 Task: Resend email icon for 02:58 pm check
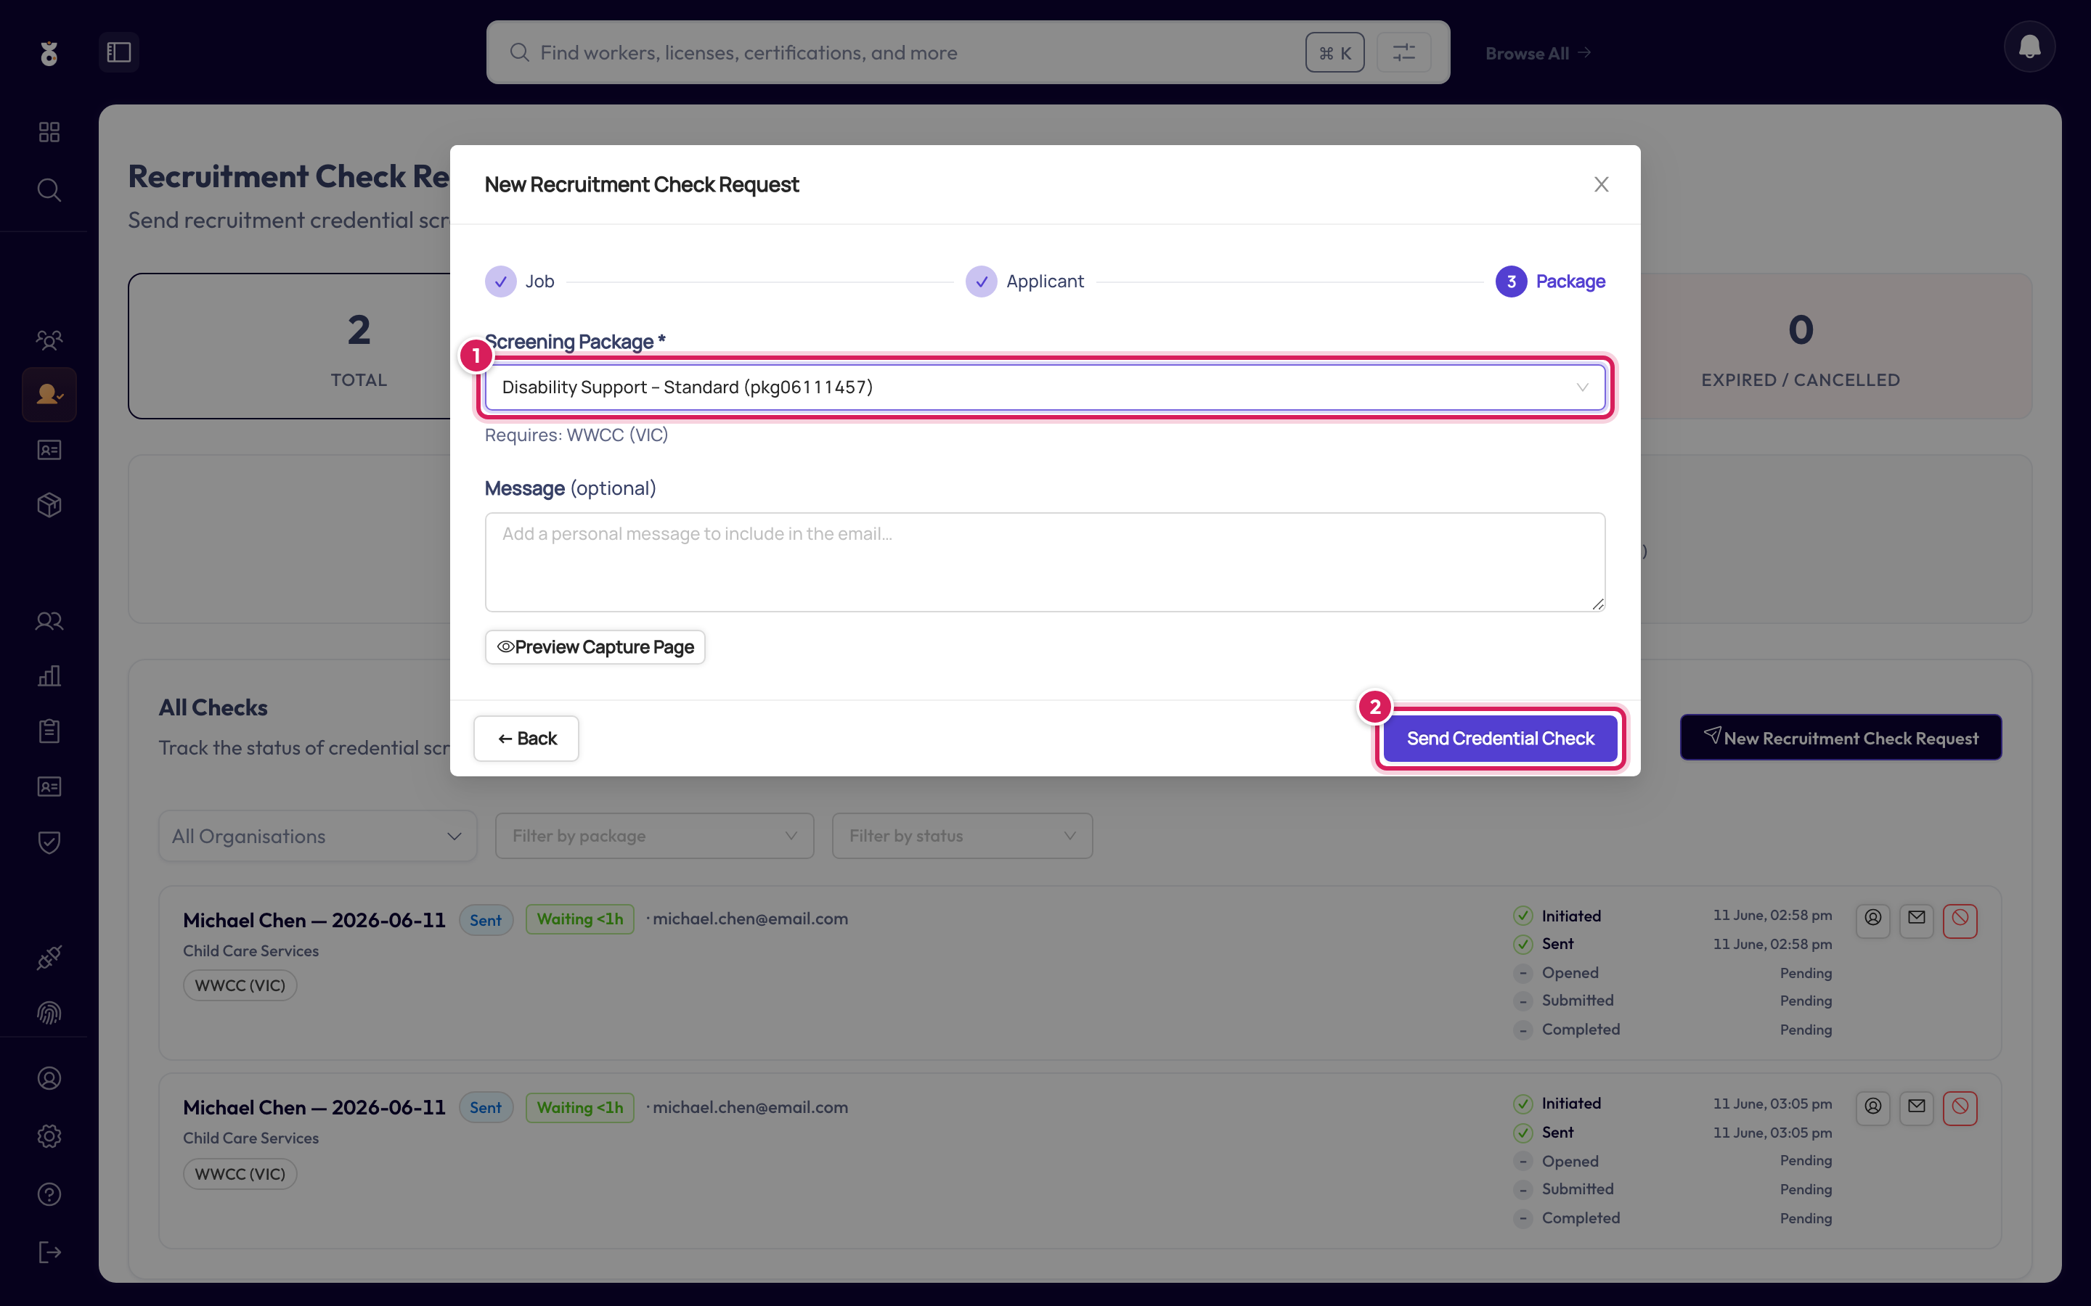1917,919
